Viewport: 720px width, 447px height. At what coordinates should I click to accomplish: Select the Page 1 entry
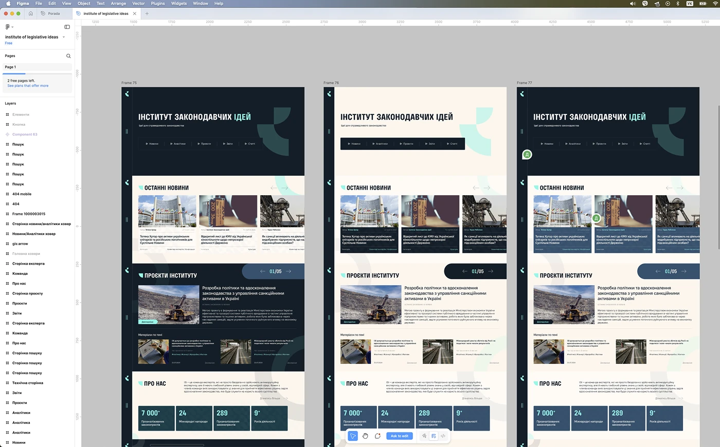[10, 67]
